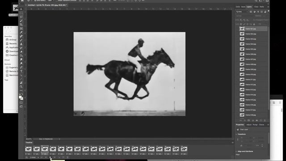Screen dimensions: 286x161
Task: Switch to the Color panel tab
Action: (238, 7)
